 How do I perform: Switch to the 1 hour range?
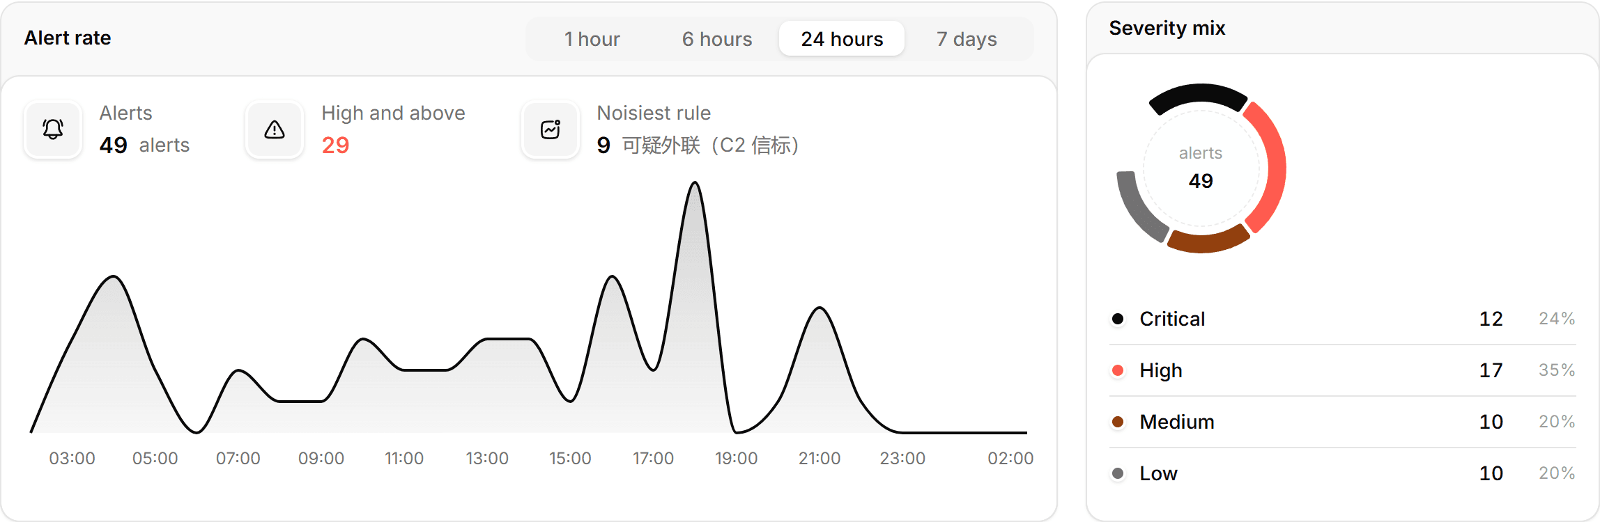point(592,39)
